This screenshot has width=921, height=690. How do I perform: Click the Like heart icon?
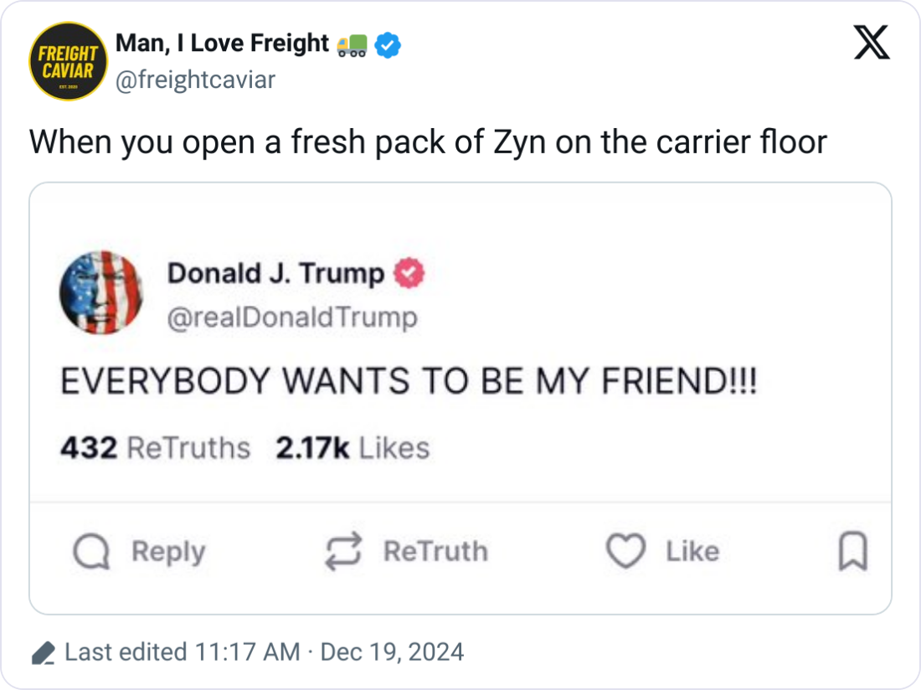pyautogui.click(x=625, y=551)
